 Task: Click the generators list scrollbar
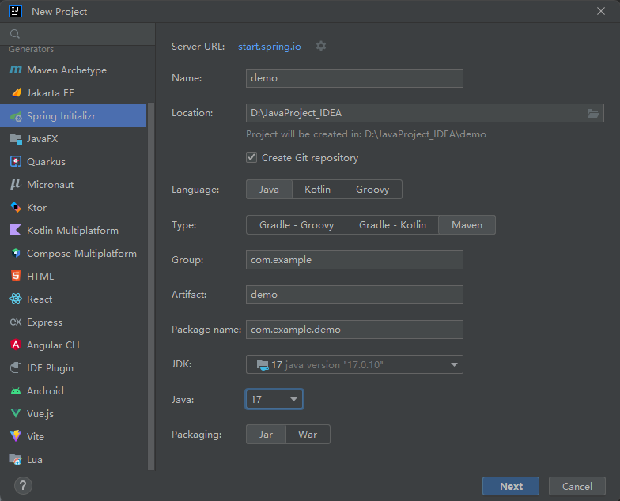(x=150, y=286)
